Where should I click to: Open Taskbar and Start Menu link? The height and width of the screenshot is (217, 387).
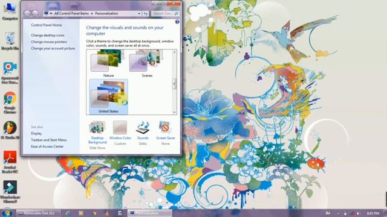[x=48, y=140]
